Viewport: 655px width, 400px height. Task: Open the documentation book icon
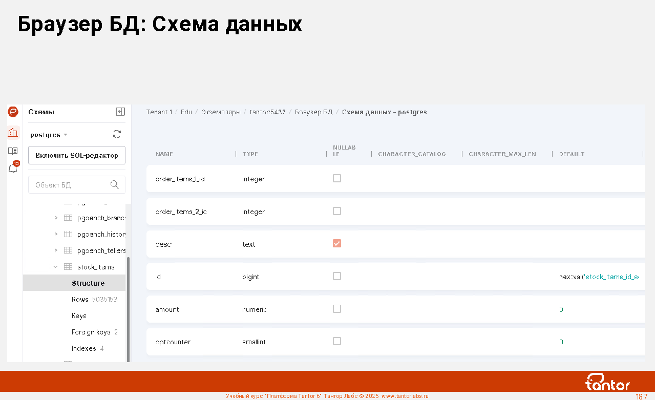tap(13, 151)
